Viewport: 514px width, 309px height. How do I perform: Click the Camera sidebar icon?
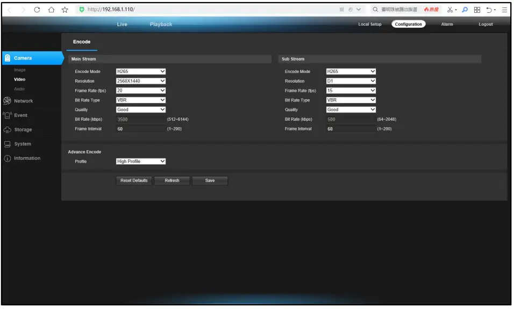coord(8,58)
